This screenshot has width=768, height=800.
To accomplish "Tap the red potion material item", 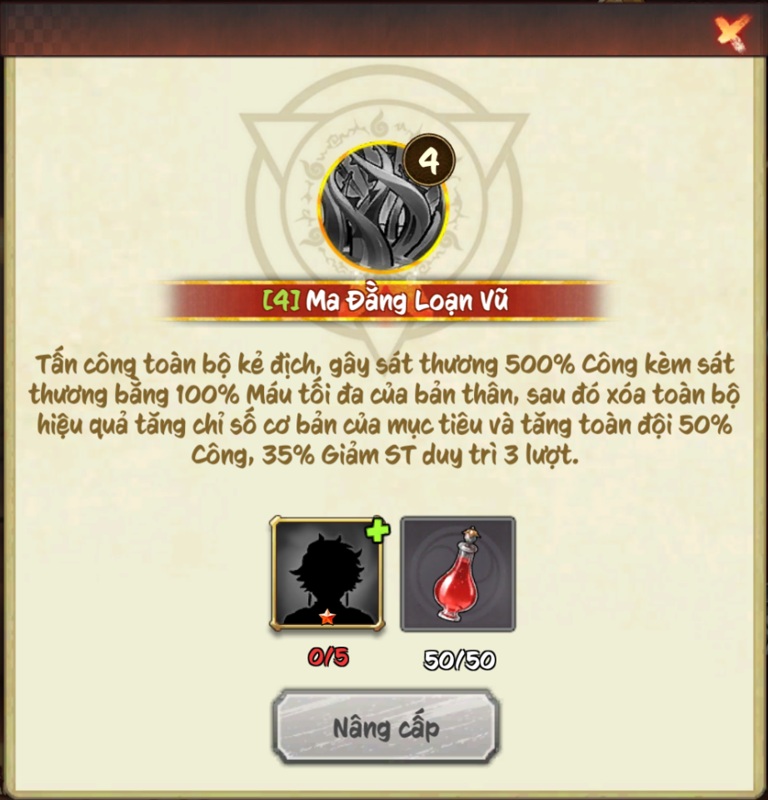I will click(x=458, y=574).
